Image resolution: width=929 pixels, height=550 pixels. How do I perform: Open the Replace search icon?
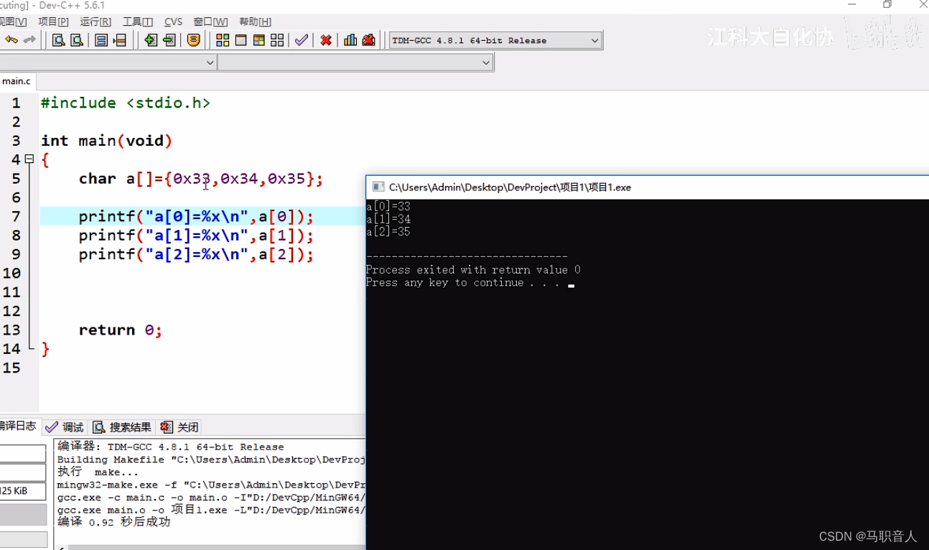[x=76, y=40]
